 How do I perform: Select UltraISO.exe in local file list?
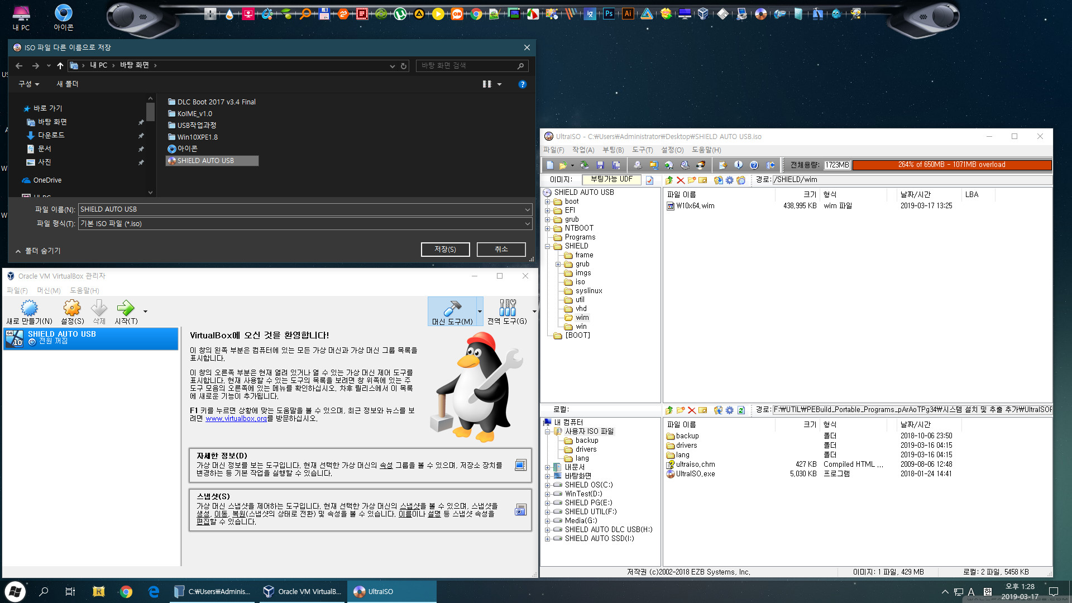pos(691,474)
